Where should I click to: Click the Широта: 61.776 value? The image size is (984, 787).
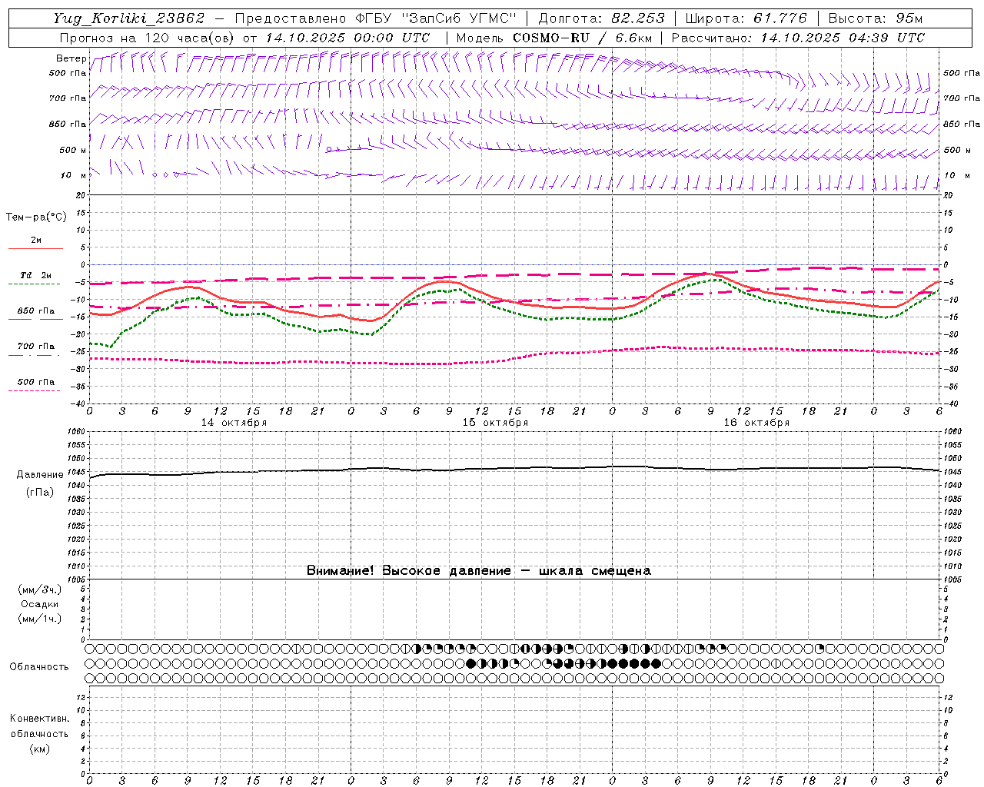click(746, 18)
